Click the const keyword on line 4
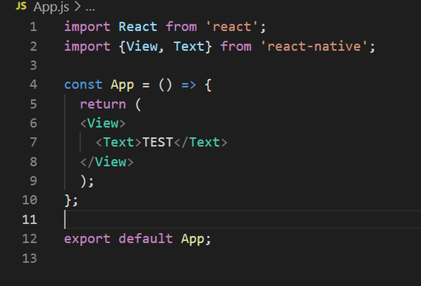The width and height of the screenshot is (421, 286). (x=83, y=85)
